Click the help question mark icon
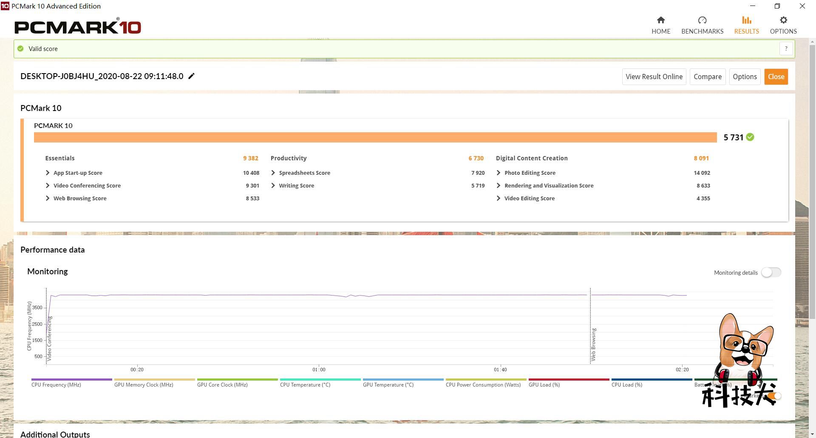This screenshot has height=438, width=816. pos(786,49)
